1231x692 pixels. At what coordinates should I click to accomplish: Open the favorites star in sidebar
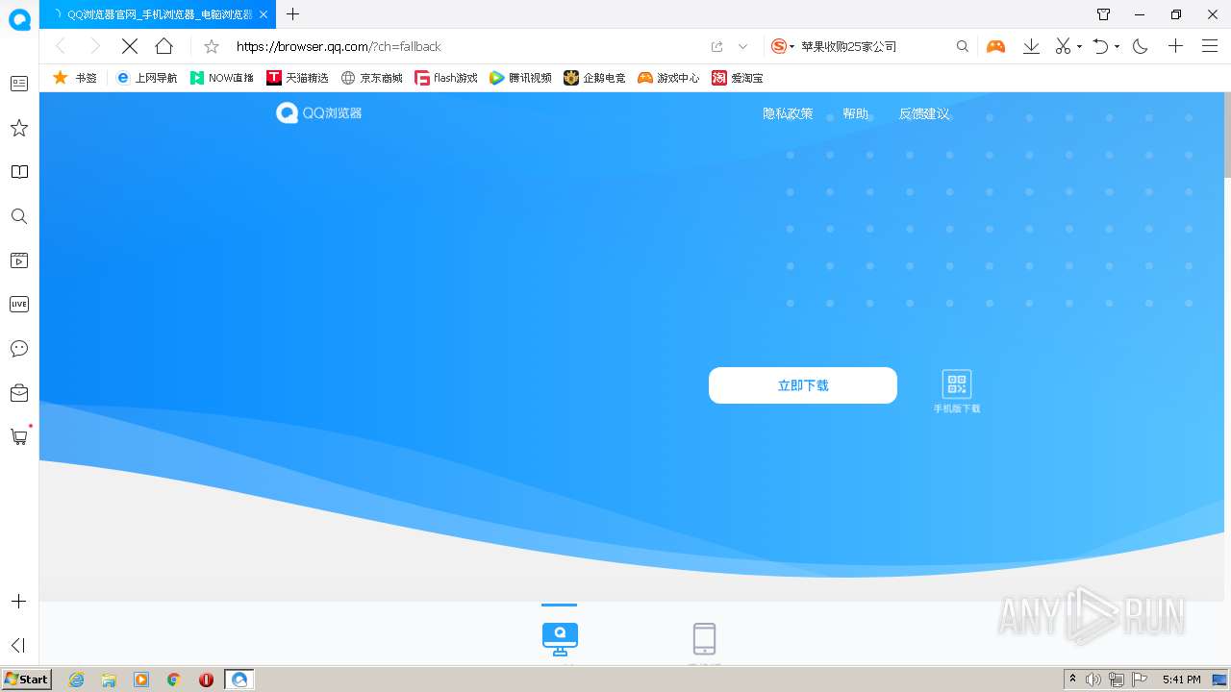tap(19, 128)
